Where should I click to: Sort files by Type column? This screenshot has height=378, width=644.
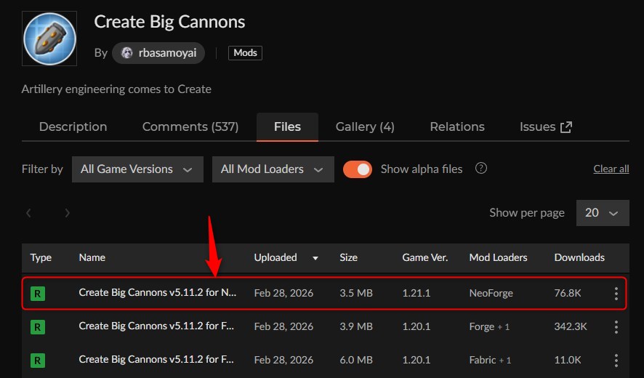point(41,257)
